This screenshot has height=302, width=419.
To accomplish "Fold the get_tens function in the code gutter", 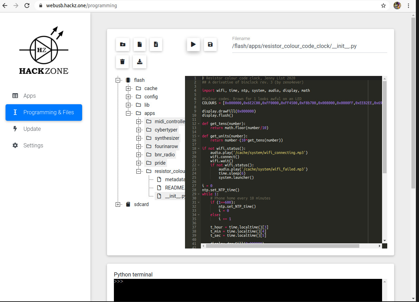I will [198, 124].
